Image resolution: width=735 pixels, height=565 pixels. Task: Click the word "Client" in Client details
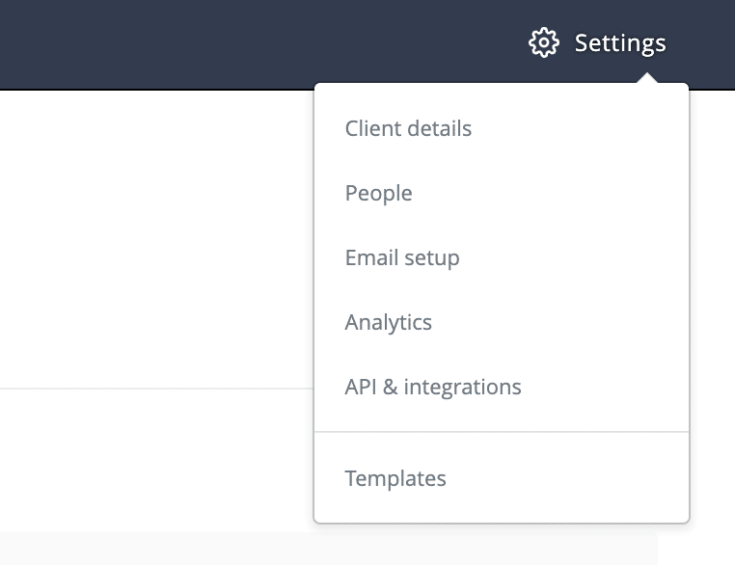pos(369,128)
